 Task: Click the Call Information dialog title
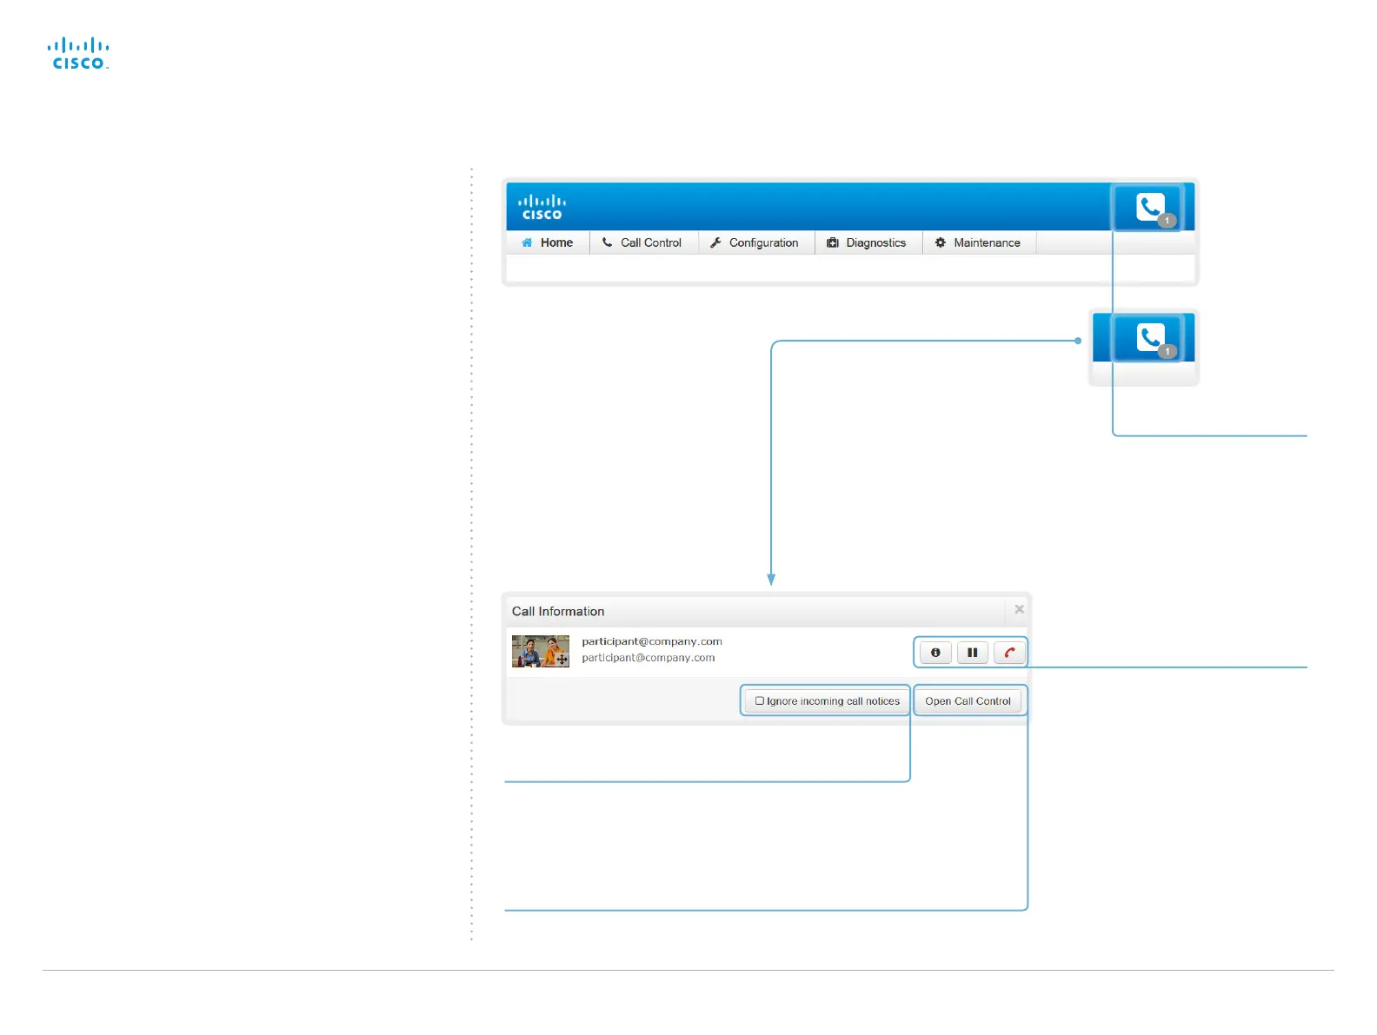pyautogui.click(x=558, y=611)
